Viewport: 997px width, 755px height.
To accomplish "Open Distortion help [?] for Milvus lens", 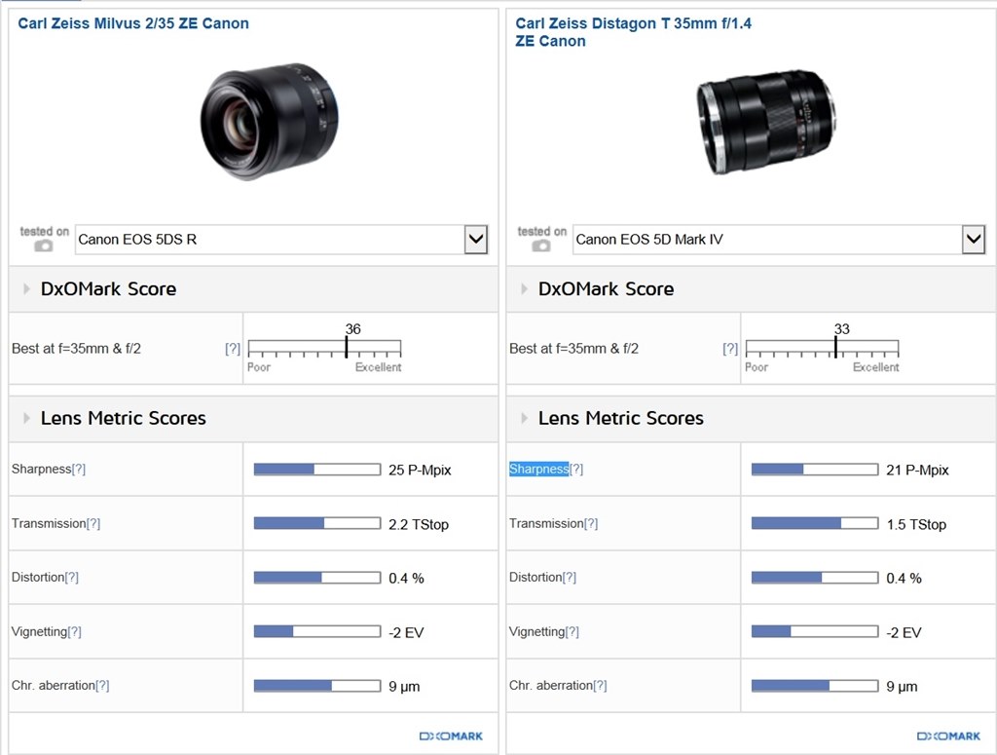I will tap(72, 577).
